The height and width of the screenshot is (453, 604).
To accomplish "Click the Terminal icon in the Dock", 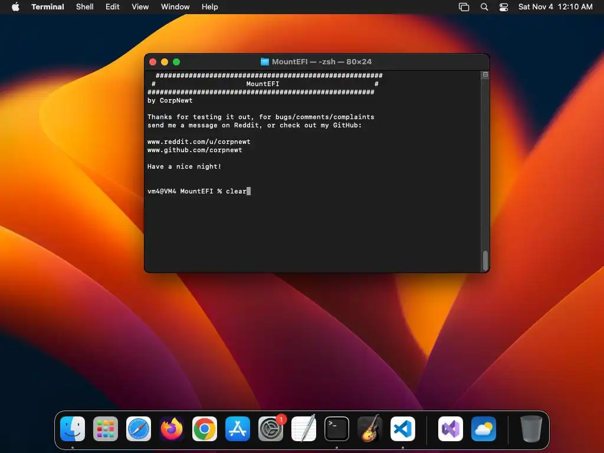I will 337,429.
